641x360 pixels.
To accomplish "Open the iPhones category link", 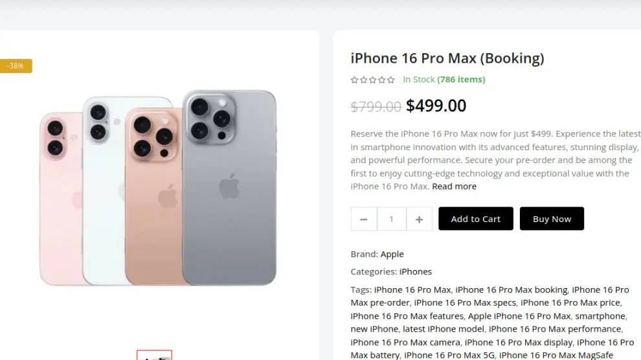I will (x=415, y=272).
